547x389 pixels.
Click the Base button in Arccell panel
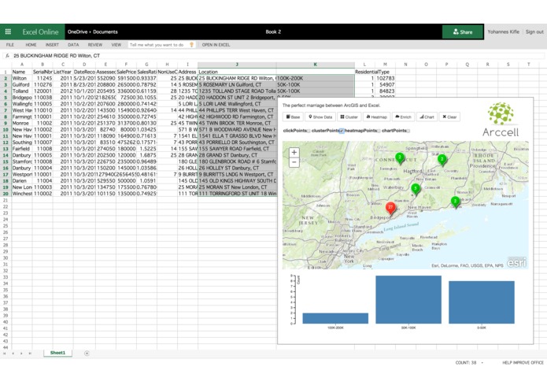click(293, 117)
